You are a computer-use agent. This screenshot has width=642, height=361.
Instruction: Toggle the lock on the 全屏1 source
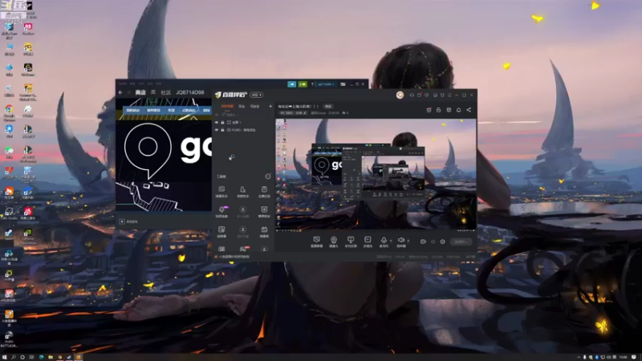[x=222, y=123]
